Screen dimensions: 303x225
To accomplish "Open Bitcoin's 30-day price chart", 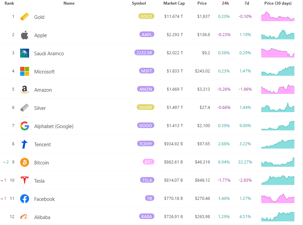I will click(278, 162).
